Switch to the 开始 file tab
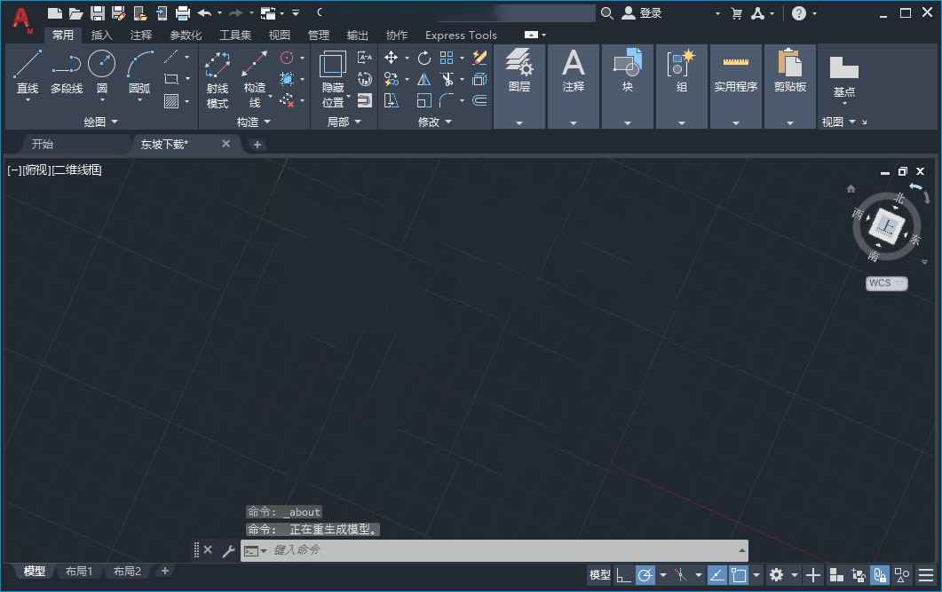 pos(42,144)
